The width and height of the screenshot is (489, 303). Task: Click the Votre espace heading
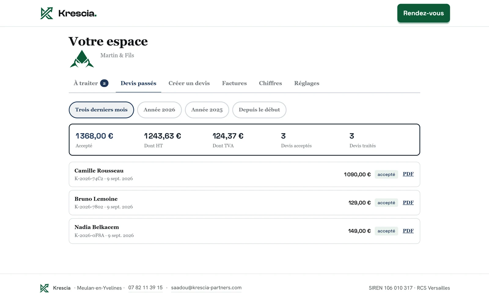108,42
